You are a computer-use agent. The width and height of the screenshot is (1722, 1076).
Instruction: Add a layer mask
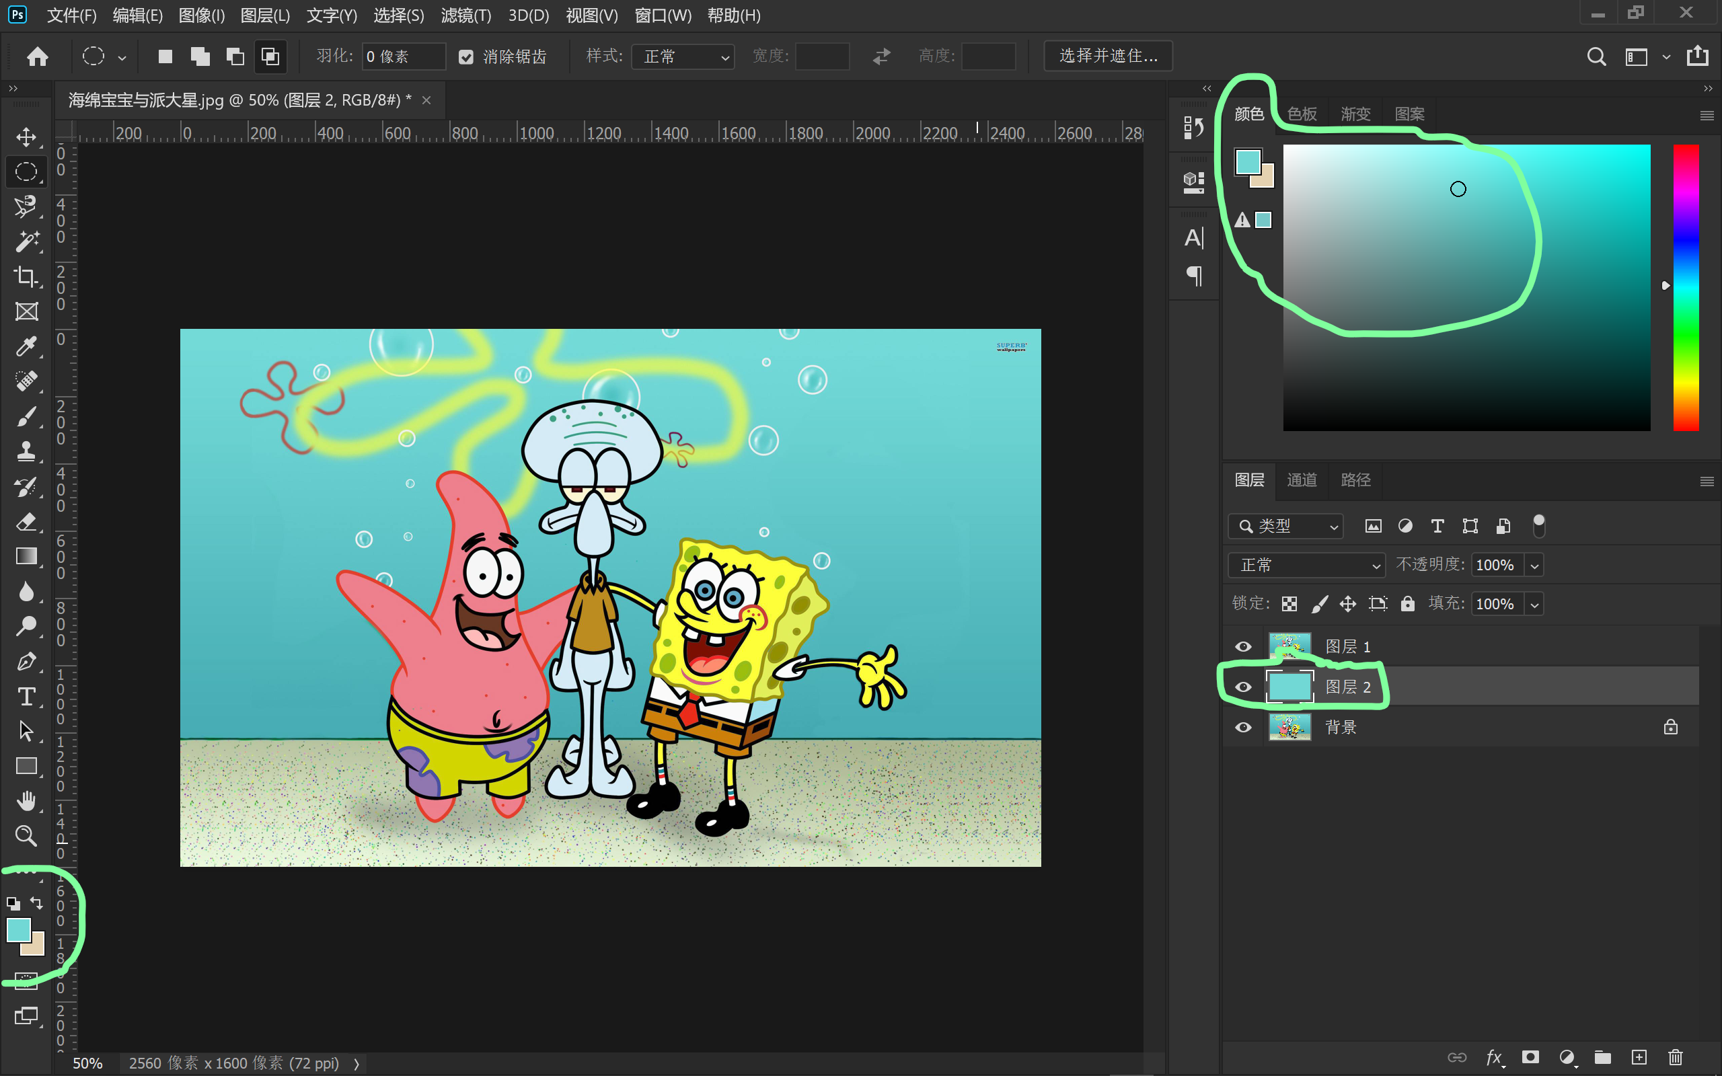pos(1530,1056)
